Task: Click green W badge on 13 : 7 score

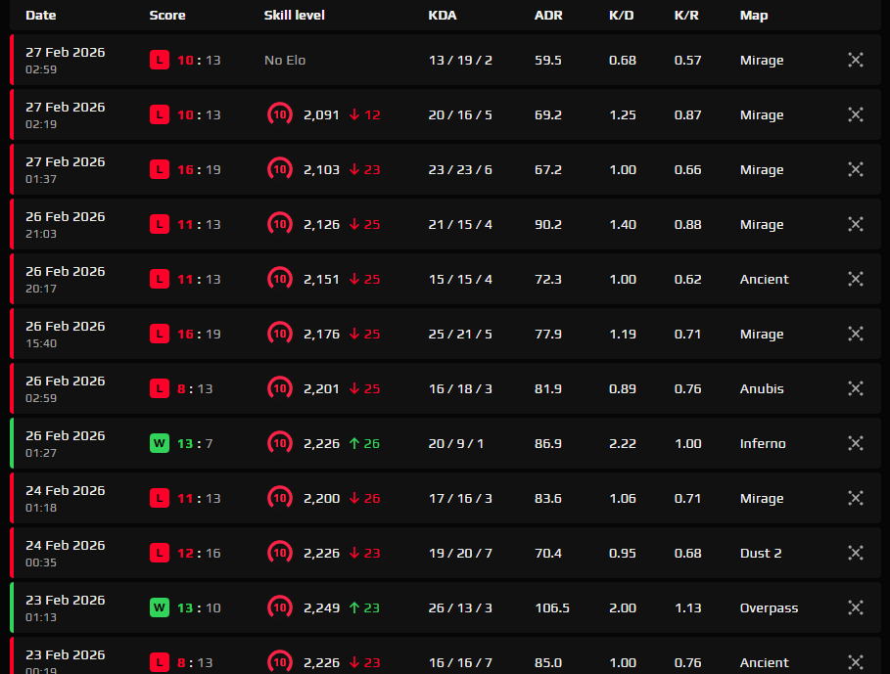Action: (x=160, y=443)
